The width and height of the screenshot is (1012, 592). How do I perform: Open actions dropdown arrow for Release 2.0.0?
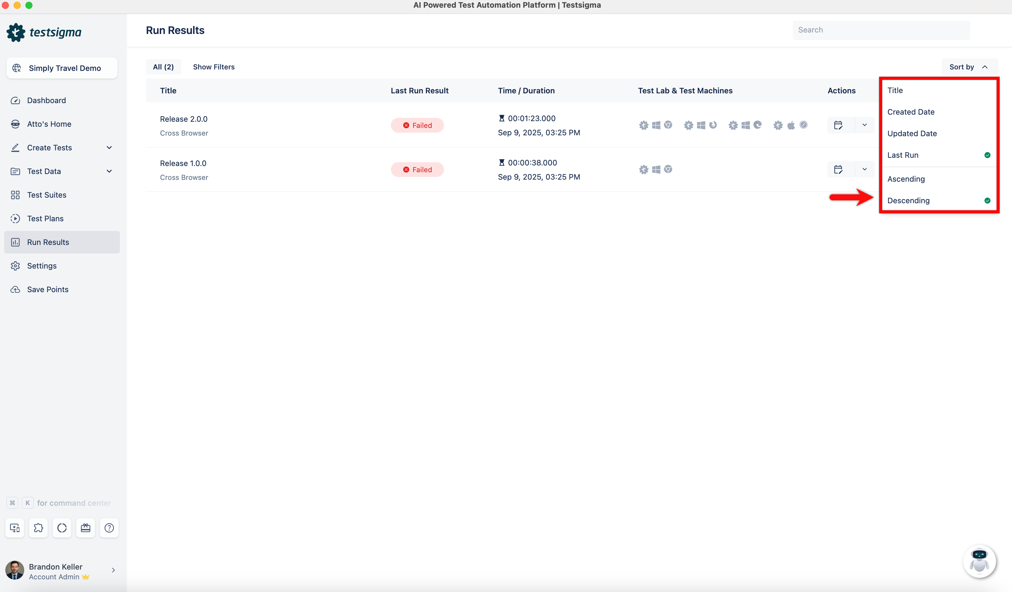tap(865, 125)
